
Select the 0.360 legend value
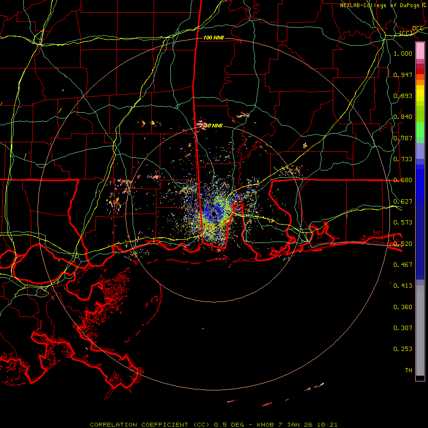[403, 307]
